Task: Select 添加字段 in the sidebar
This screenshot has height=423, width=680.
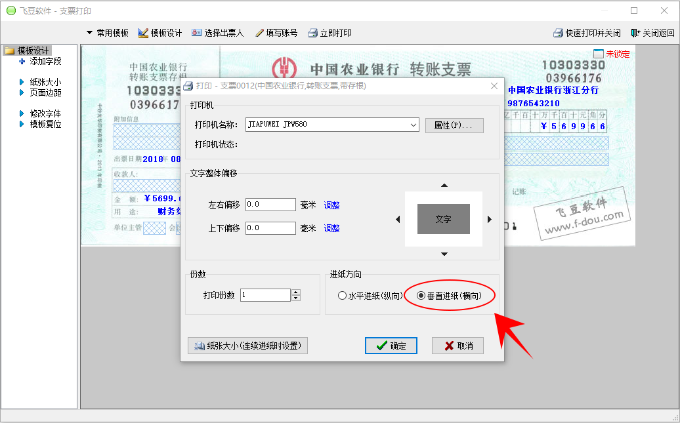Action: tap(45, 62)
